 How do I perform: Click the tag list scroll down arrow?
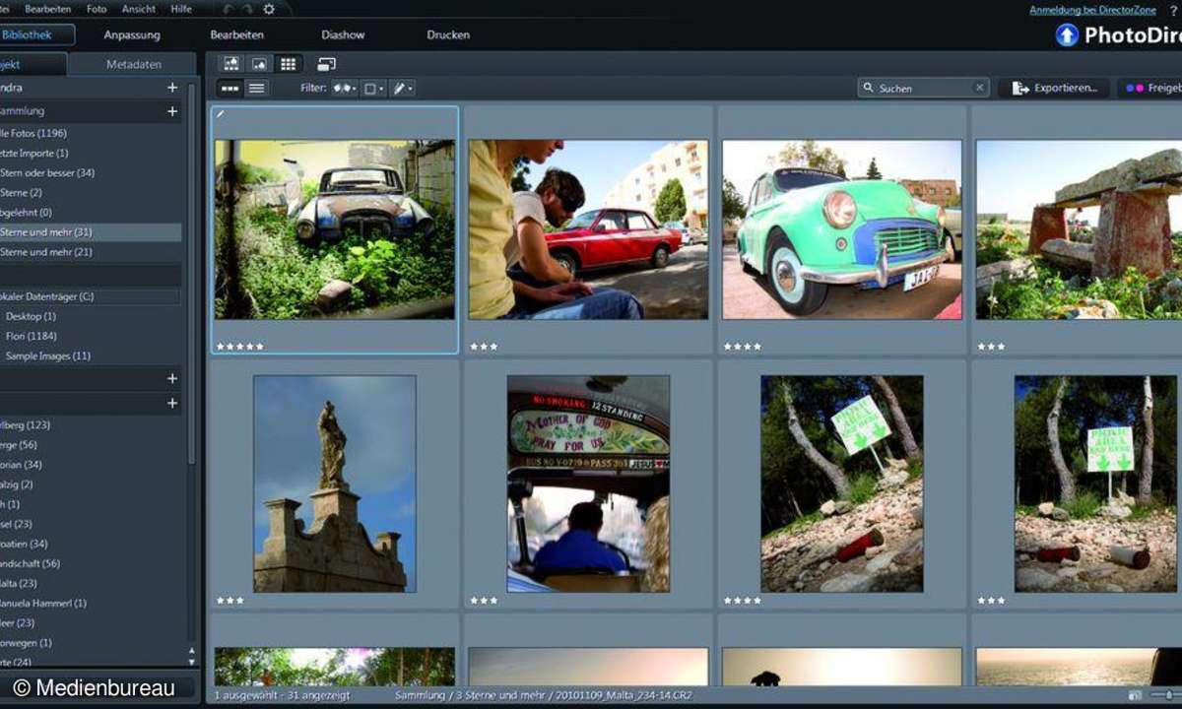191,662
